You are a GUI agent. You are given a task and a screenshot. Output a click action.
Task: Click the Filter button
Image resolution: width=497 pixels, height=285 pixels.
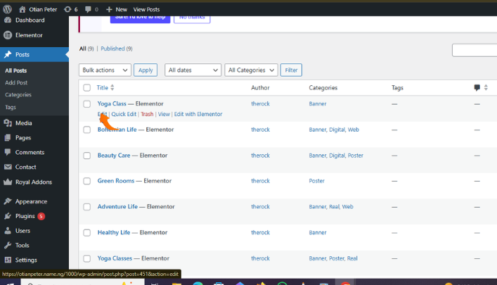click(x=290, y=70)
